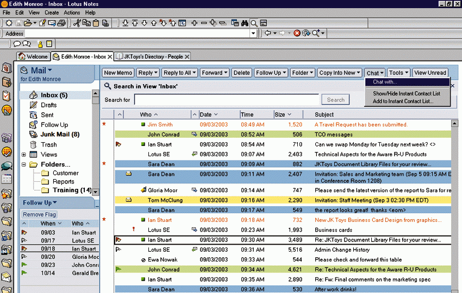Click in the 'Search for' text field
The height and width of the screenshot is (293, 462).
(227, 100)
